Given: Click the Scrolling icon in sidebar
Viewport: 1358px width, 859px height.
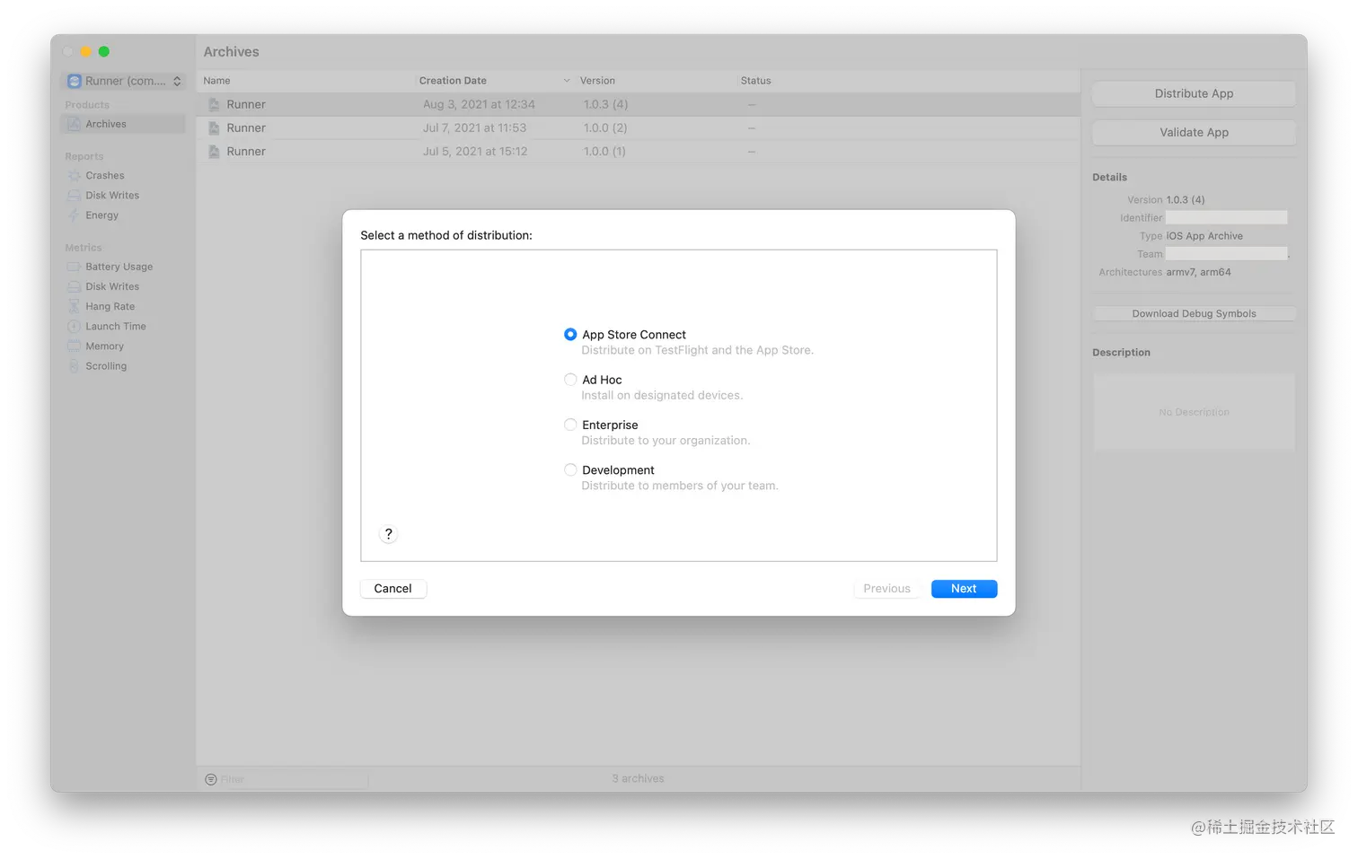Looking at the screenshot, I should pos(74,366).
